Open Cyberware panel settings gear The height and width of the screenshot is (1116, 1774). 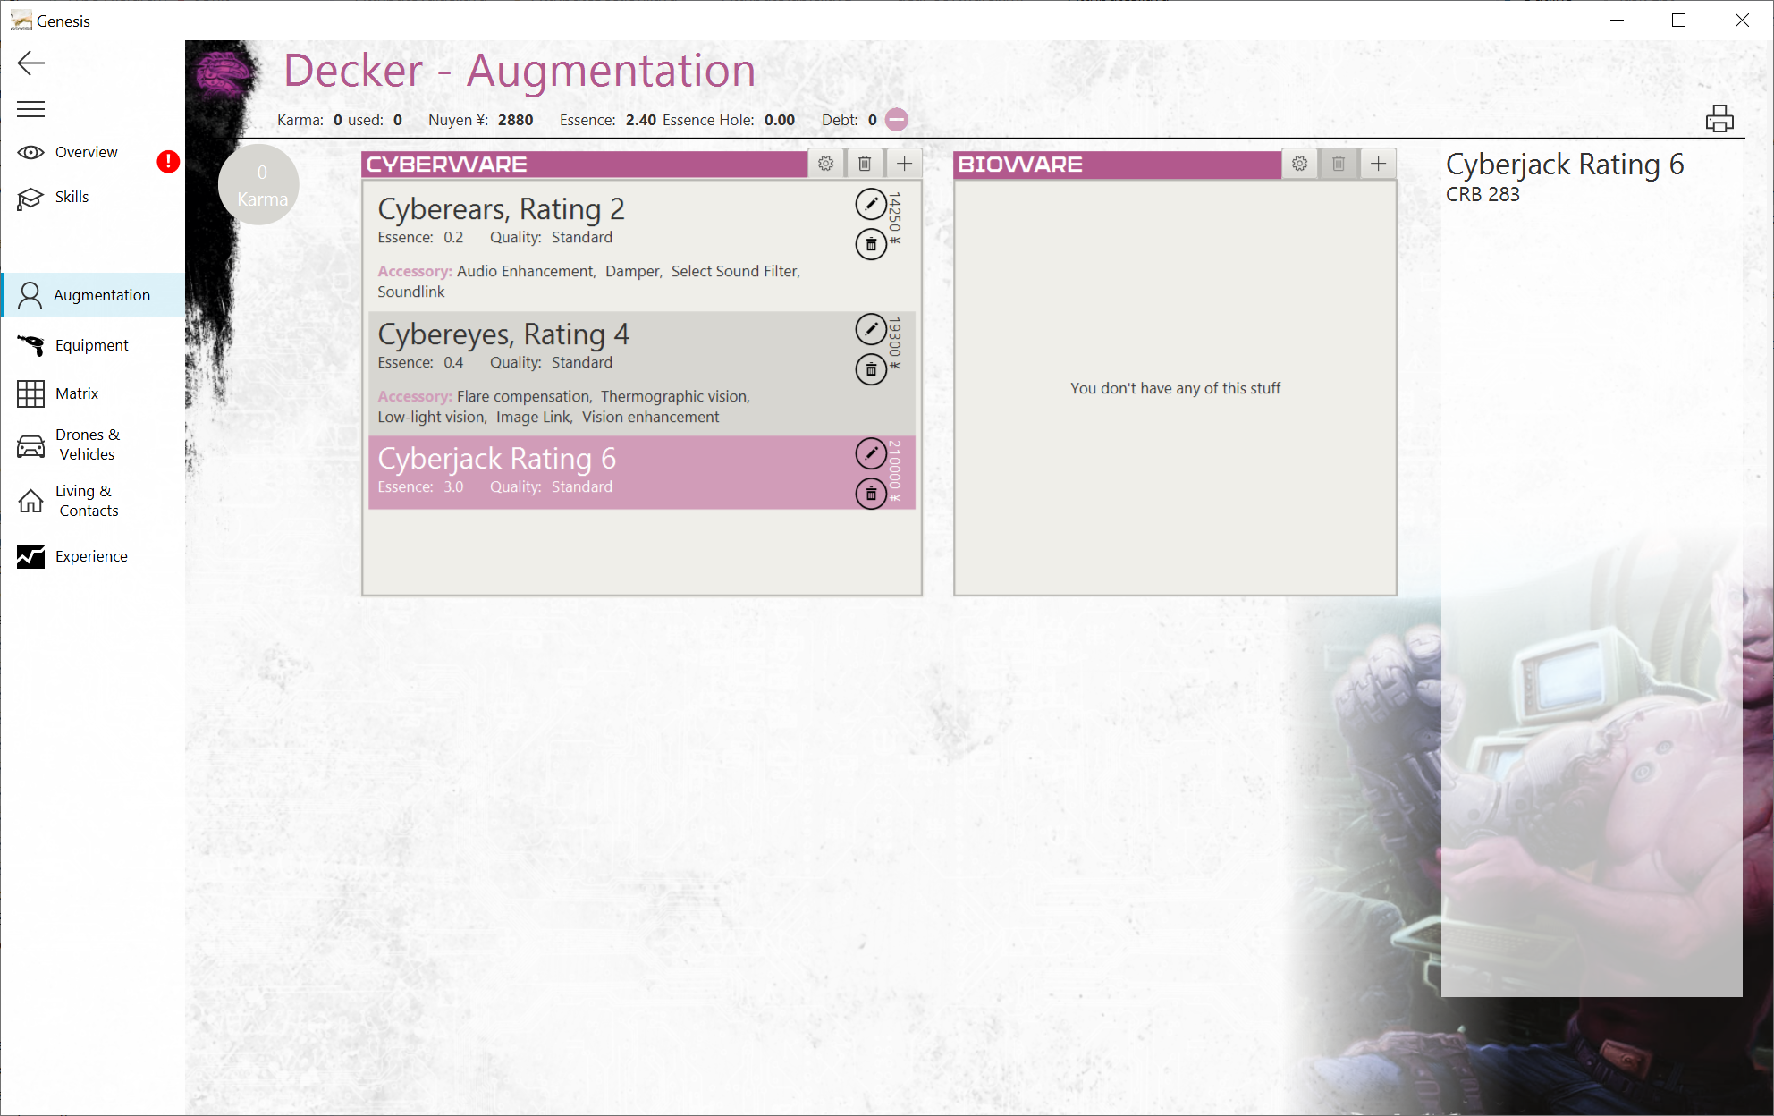(825, 163)
